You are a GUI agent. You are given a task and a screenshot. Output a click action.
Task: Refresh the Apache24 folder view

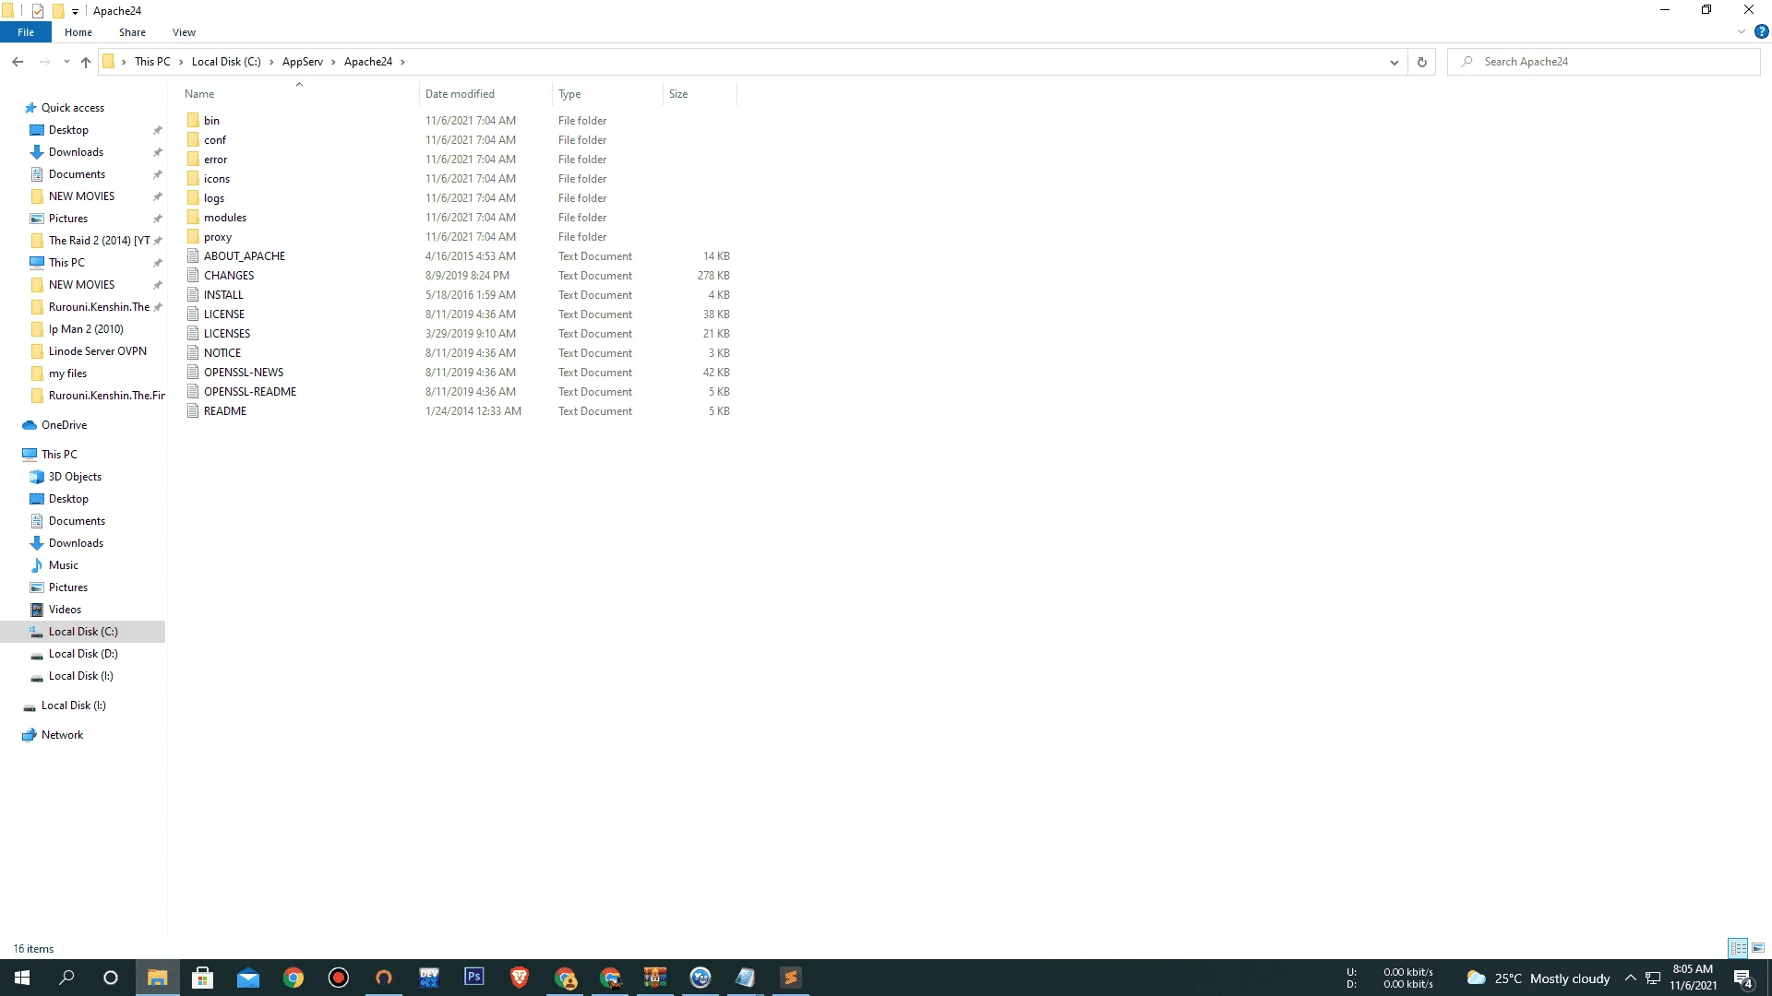(1422, 62)
